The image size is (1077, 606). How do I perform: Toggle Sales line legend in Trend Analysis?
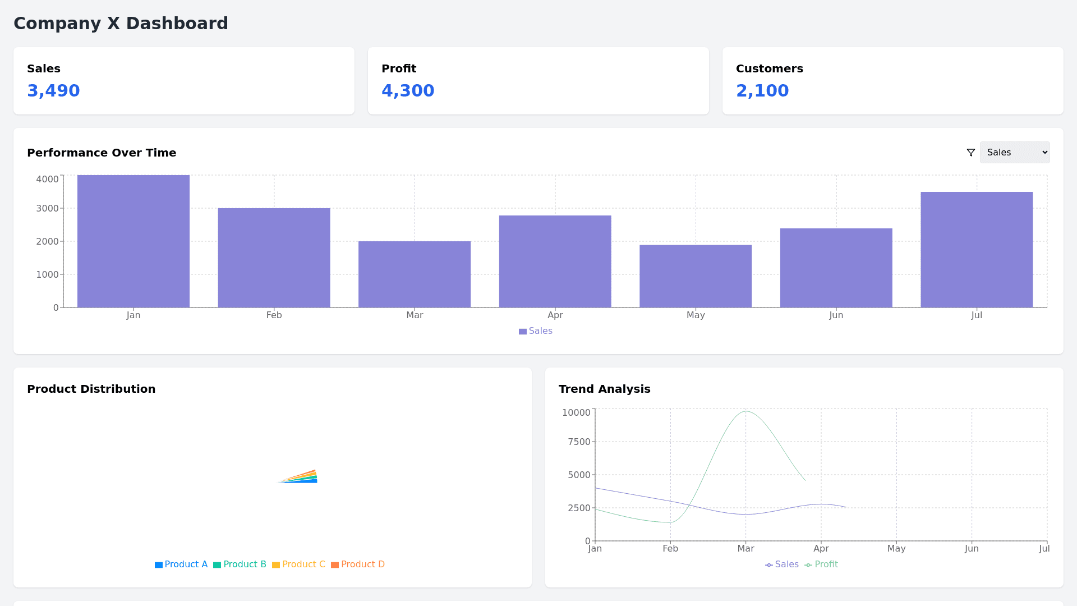pyautogui.click(x=782, y=564)
